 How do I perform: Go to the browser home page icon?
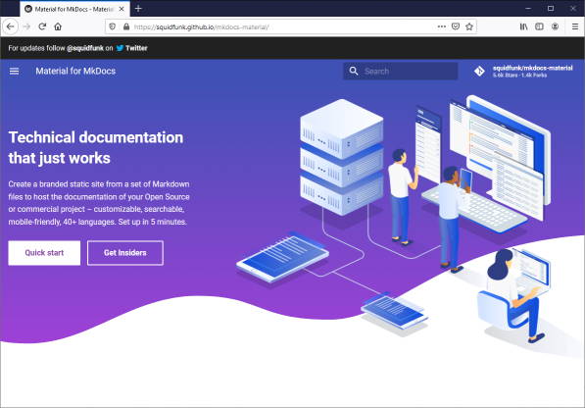coord(58,26)
